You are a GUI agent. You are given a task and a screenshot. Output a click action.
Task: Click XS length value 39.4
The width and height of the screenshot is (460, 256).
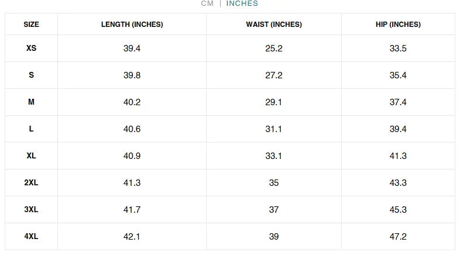tap(132, 49)
